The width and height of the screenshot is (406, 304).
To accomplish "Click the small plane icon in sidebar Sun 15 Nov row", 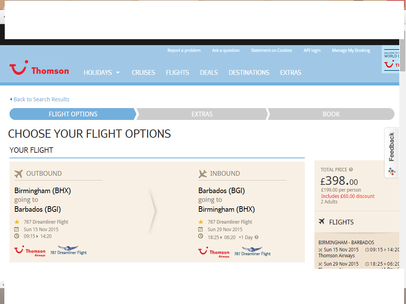I will 320,250.
